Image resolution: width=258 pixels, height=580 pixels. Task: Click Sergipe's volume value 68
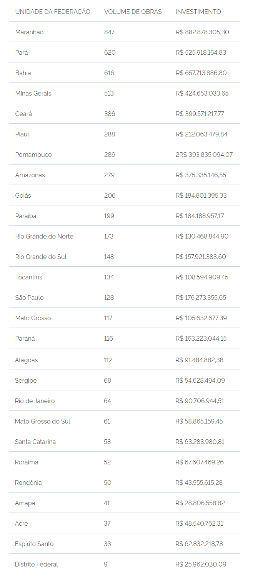point(107,380)
